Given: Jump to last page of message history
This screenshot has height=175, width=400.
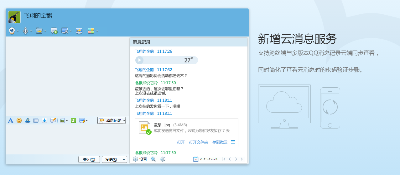Looking at the screenshot, I should coord(242,159).
